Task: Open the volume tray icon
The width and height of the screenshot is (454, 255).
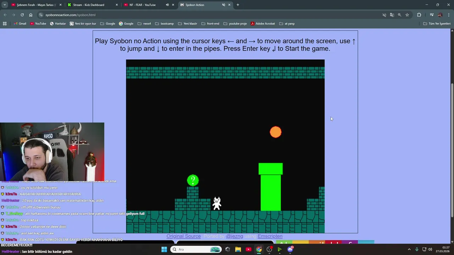Action: 430,249
